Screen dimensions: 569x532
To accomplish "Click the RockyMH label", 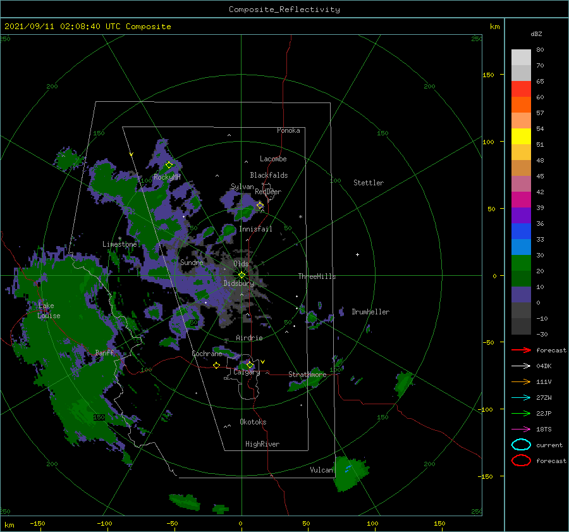I will coord(167,177).
